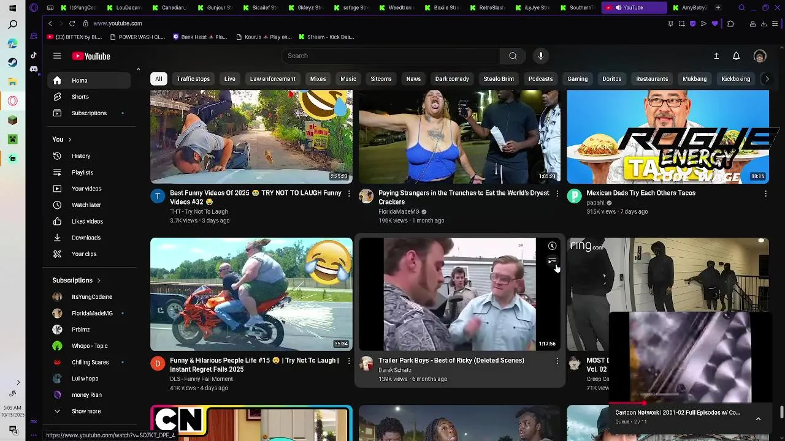The height and width of the screenshot is (441, 785).
Task: Open Liked videos in sidebar
Action: click(89, 221)
